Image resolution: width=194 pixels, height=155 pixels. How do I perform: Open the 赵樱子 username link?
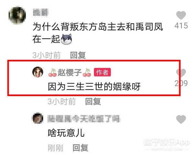(x=70, y=72)
